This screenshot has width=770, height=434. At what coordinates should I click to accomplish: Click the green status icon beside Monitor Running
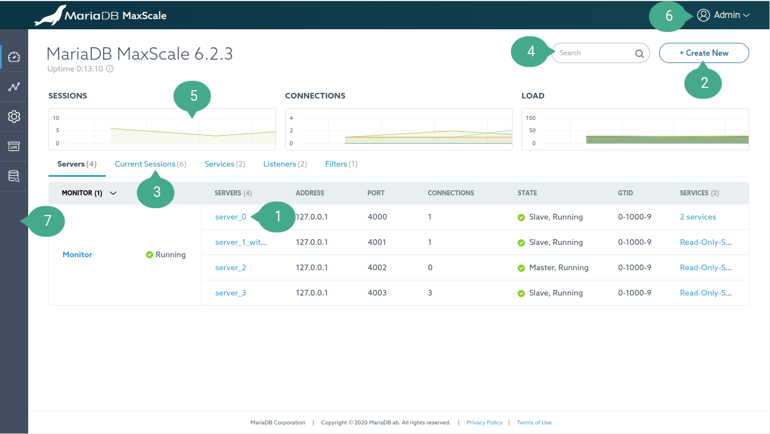tap(149, 254)
